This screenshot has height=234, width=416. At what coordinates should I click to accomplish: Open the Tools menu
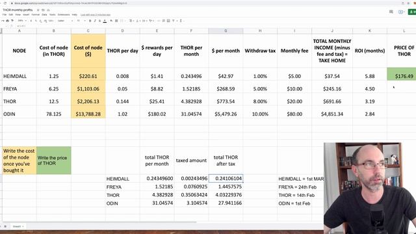click(53, 14)
